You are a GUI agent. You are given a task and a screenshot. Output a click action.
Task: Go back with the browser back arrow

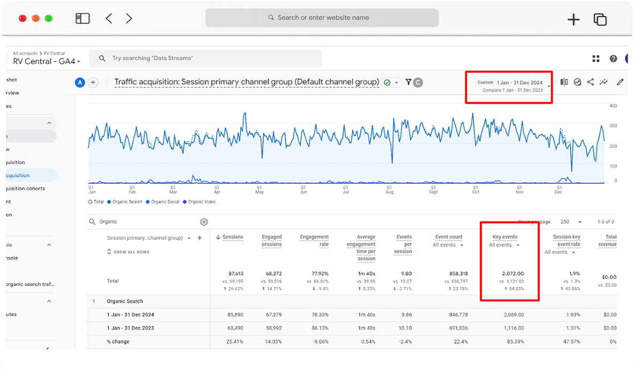tap(109, 18)
